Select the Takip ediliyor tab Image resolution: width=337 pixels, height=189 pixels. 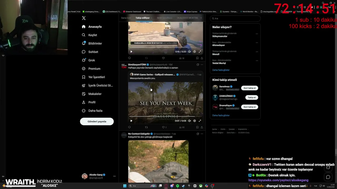pyautogui.click(x=142, y=18)
